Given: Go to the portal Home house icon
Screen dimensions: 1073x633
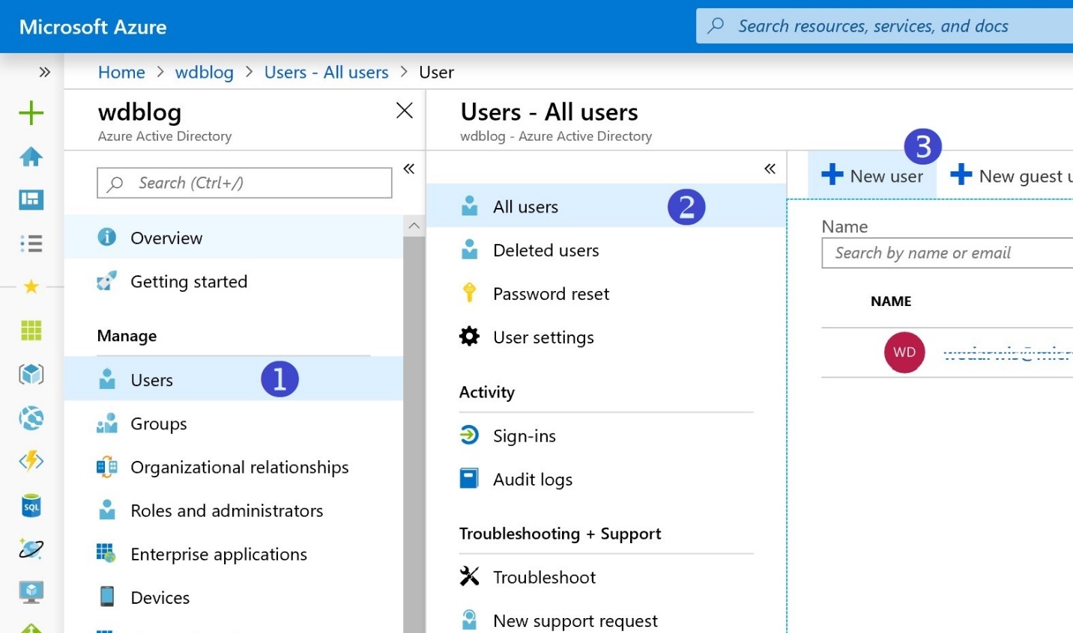Looking at the screenshot, I should (31, 156).
